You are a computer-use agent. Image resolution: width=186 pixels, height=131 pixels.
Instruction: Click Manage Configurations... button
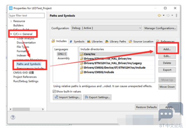160,28
